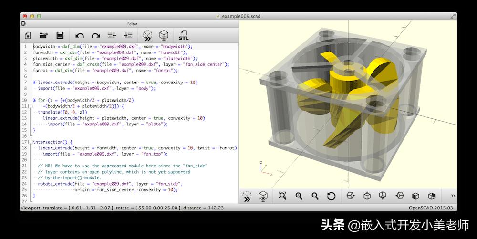Click the New file icon in editor toolbar
This screenshot has width=477, height=239.
click(x=28, y=36)
